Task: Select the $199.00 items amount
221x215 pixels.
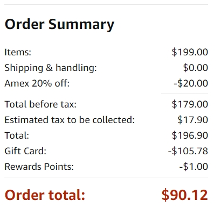Action: click(x=190, y=52)
